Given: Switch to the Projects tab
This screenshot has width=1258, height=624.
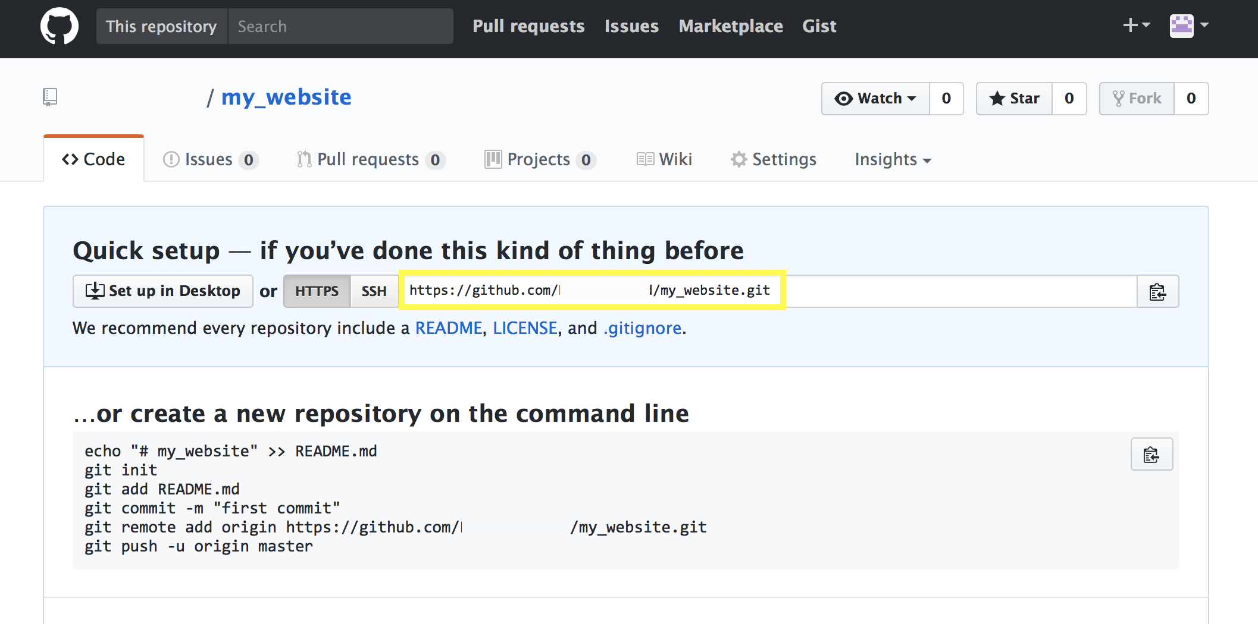Looking at the screenshot, I should pos(540,159).
